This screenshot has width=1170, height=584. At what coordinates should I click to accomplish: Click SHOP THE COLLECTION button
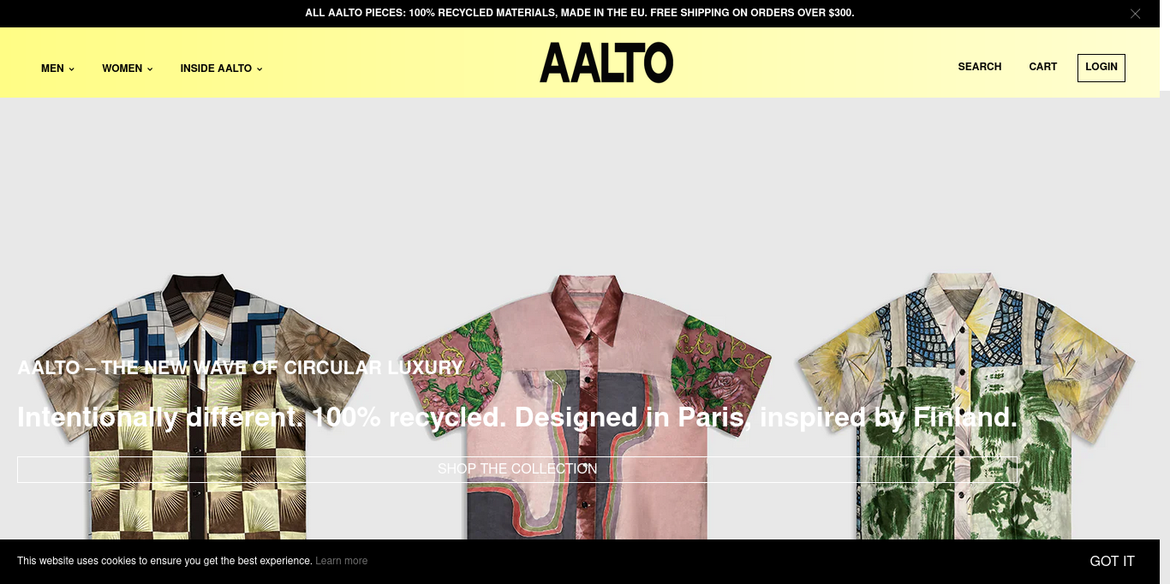point(517,469)
